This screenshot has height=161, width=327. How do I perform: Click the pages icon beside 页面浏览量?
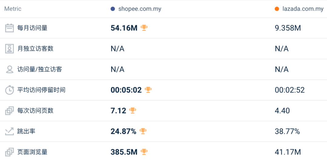click(10, 152)
